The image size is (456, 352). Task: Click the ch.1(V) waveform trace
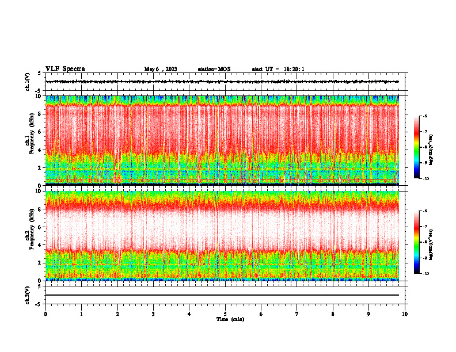click(x=222, y=82)
